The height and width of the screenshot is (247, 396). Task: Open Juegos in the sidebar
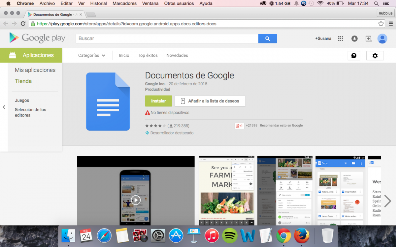[x=22, y=100]
